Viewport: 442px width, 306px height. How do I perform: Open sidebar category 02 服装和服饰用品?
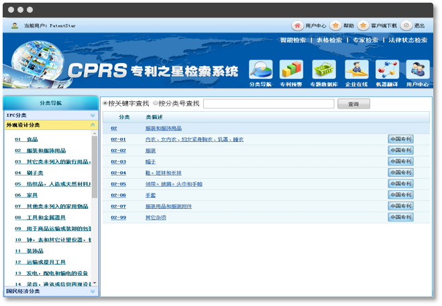pos(40,151)
